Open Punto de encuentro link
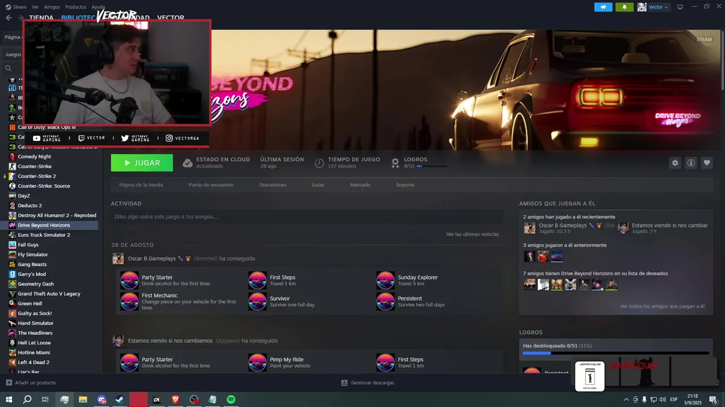Screen dimensions: 725x407 click(x=211, y=185)
